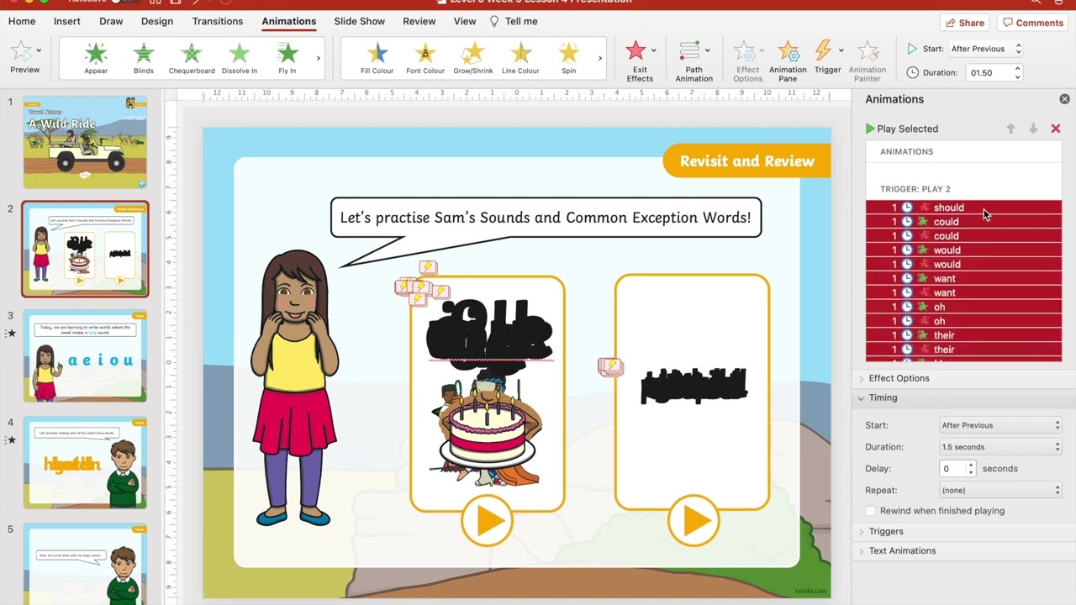
Task: Click the left card's orange play button
Action: [488, 521]
